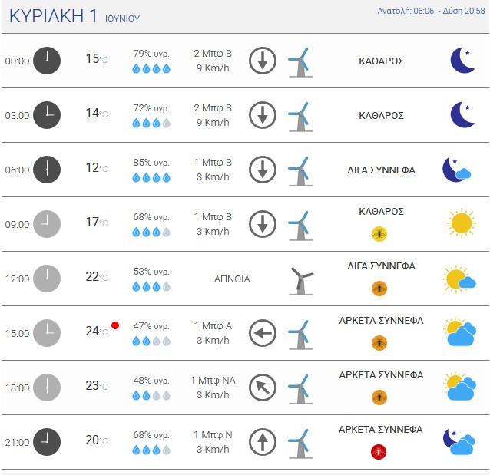Click the upward wind arrow at 21:00
This screenshot has width=490, height=475.
(263, 442)
